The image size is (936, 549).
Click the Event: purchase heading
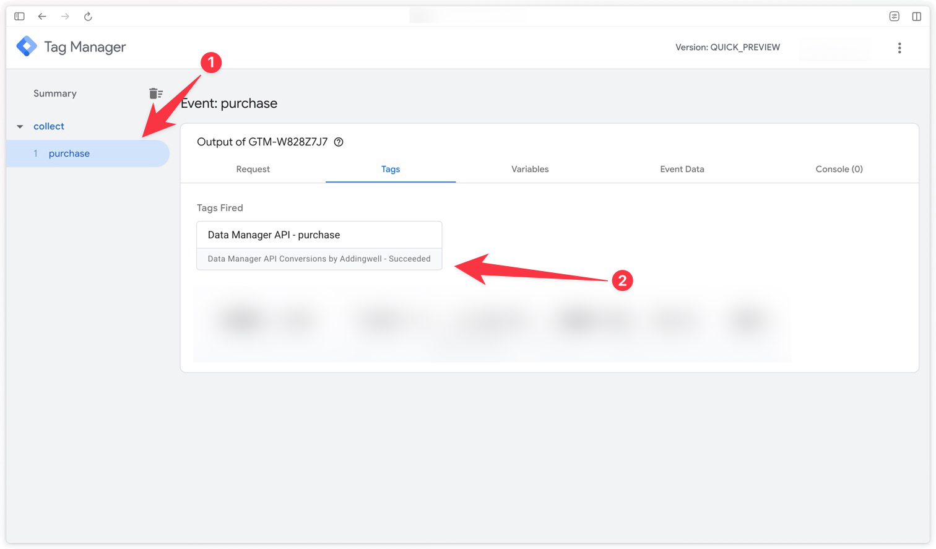point(229,103)
